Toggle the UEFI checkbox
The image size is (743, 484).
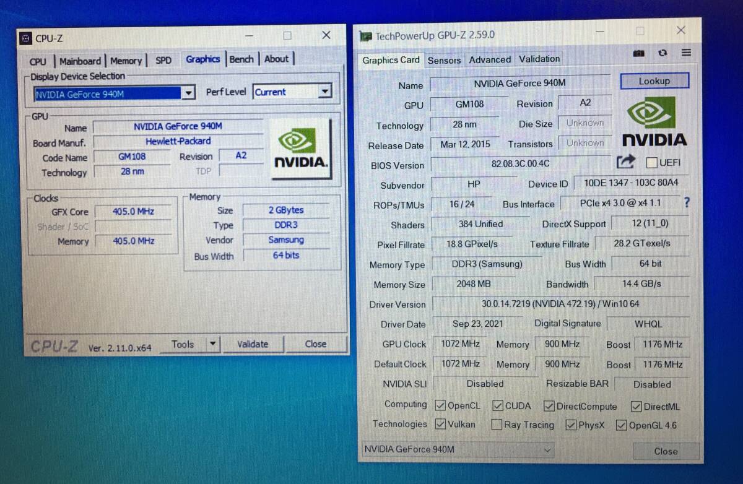pyautogui.click(x=651, y=163)
